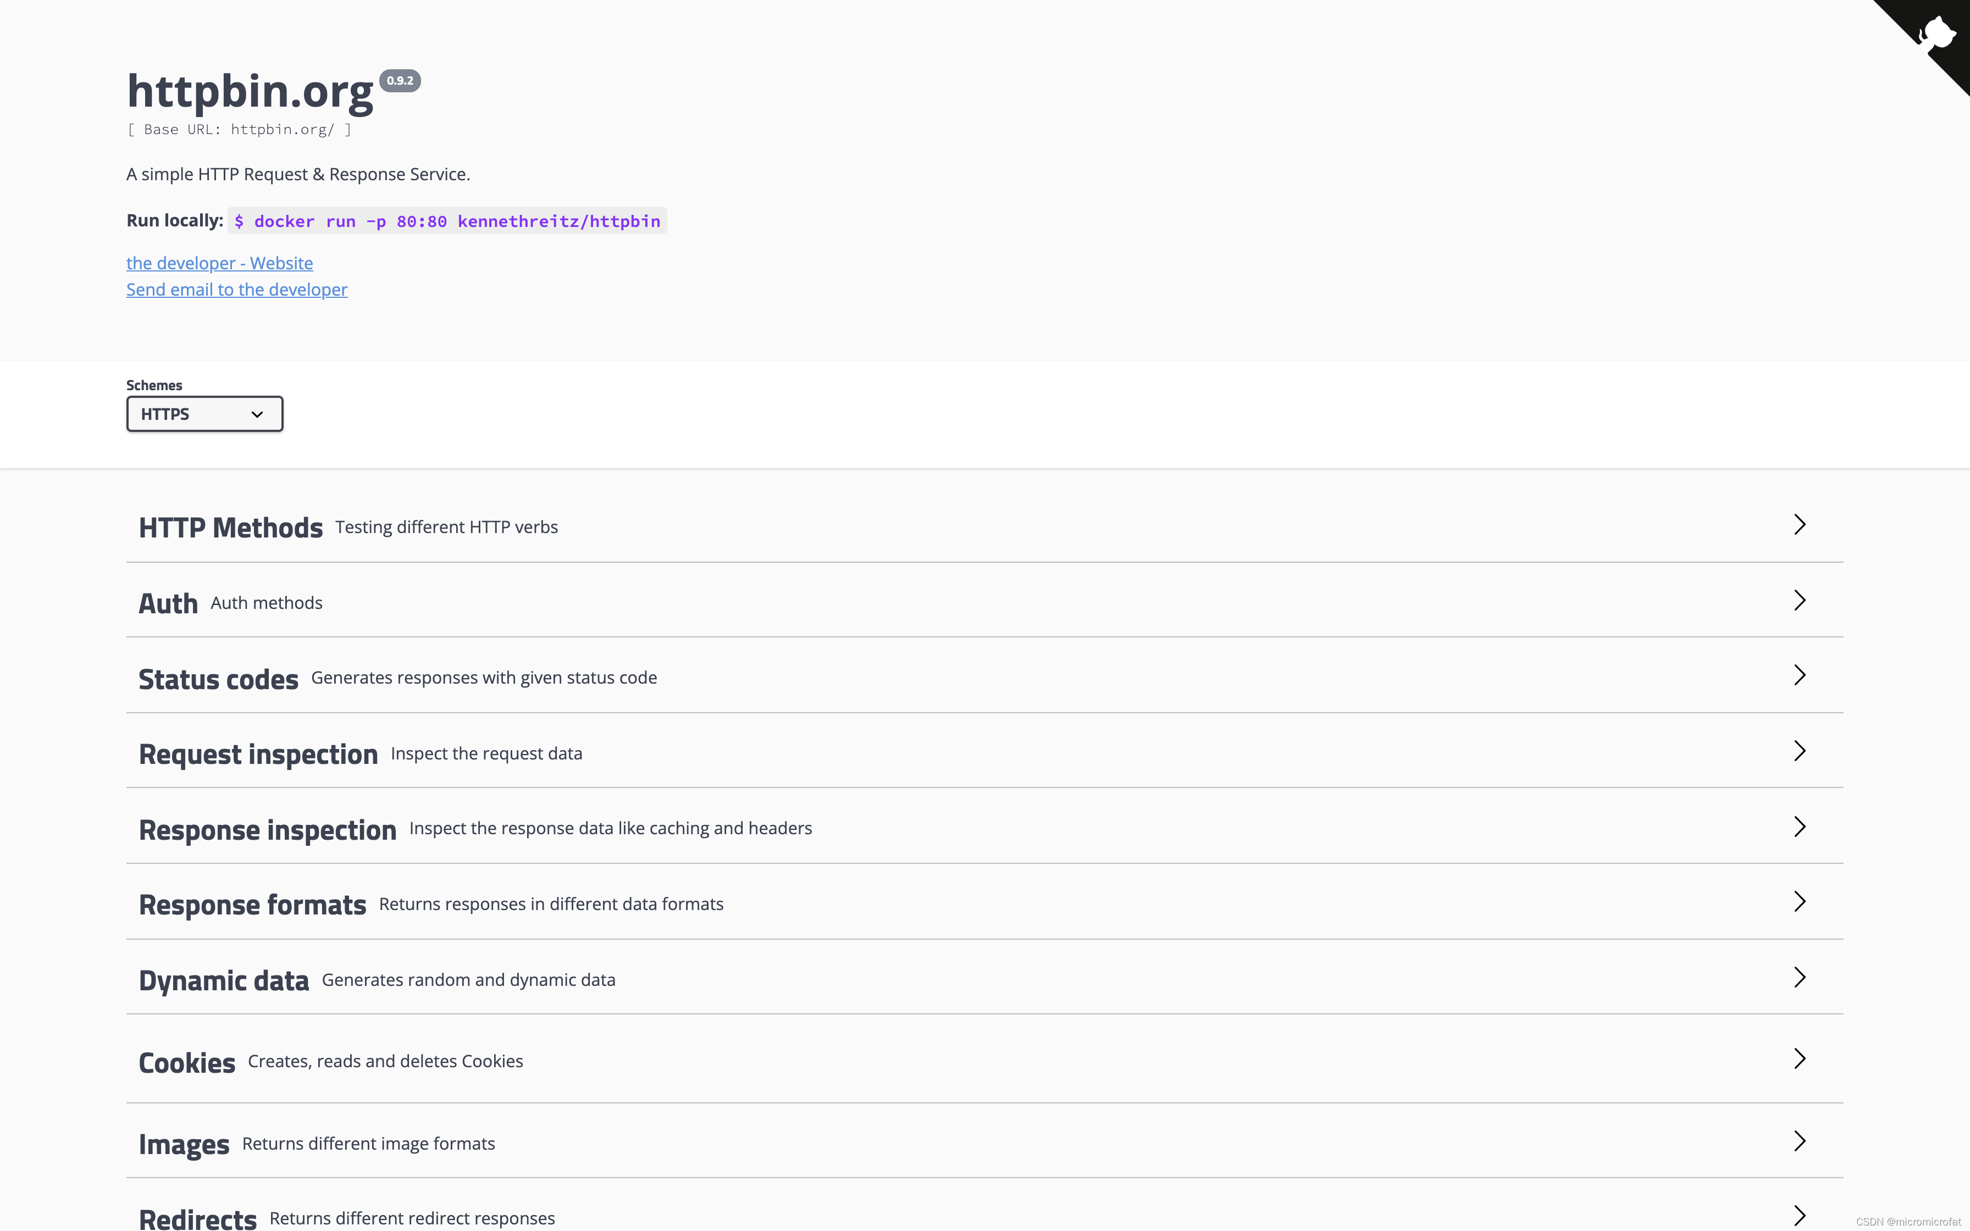Click 'Creates, reads and deletes Cookies' description
The width and height of the screenshot is (1970, 1231).
385,1061
